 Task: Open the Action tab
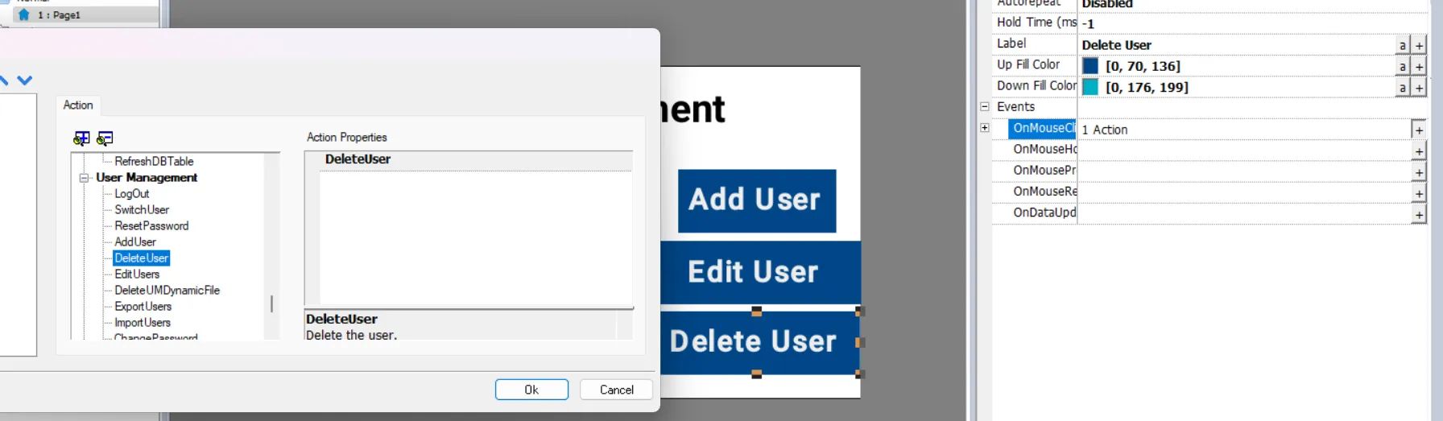pyautogui.click(x=78, y=105)
